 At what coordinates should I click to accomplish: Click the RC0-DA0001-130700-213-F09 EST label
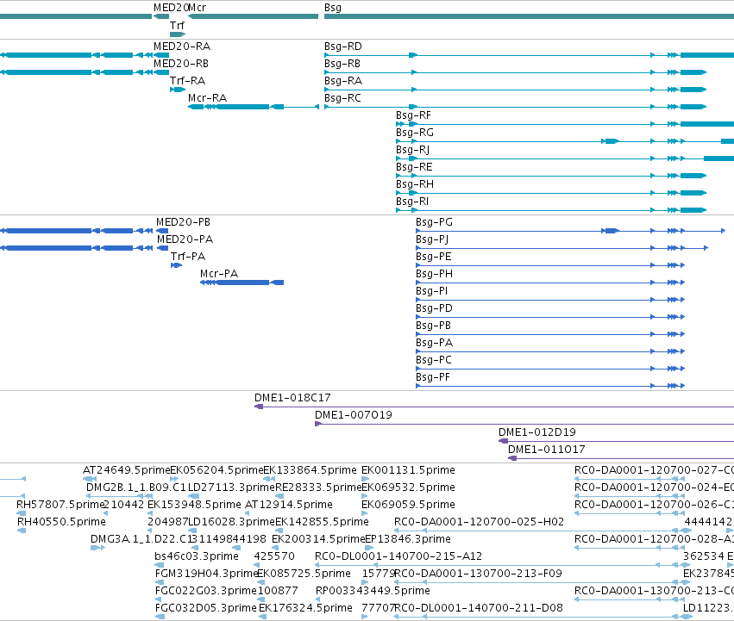click(478, 574)
